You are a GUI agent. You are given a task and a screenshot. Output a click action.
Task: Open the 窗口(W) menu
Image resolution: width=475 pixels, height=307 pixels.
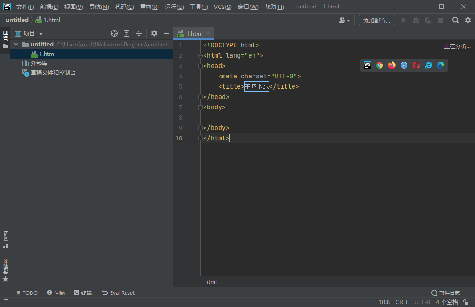click(248, 7)
